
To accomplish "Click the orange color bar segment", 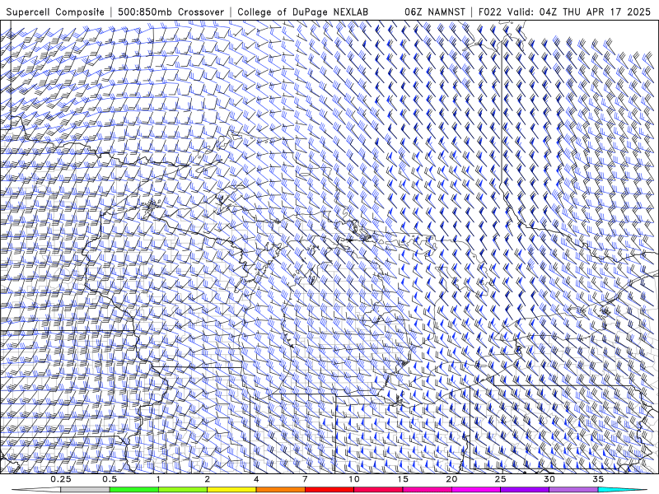I will coord(280,490).
